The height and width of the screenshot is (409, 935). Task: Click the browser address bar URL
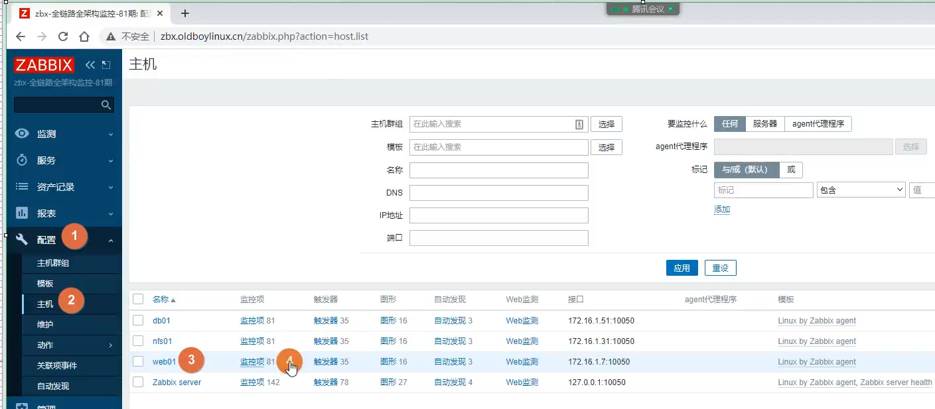pyautogui.click(x=264, y=36)
